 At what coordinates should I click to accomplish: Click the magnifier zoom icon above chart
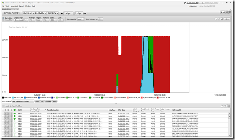(x=216, y=19)
